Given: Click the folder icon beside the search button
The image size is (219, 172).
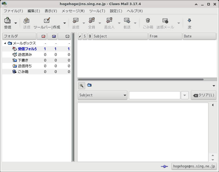Looking at the screenshot, I should pyautogui.click(x=89, y=85).
